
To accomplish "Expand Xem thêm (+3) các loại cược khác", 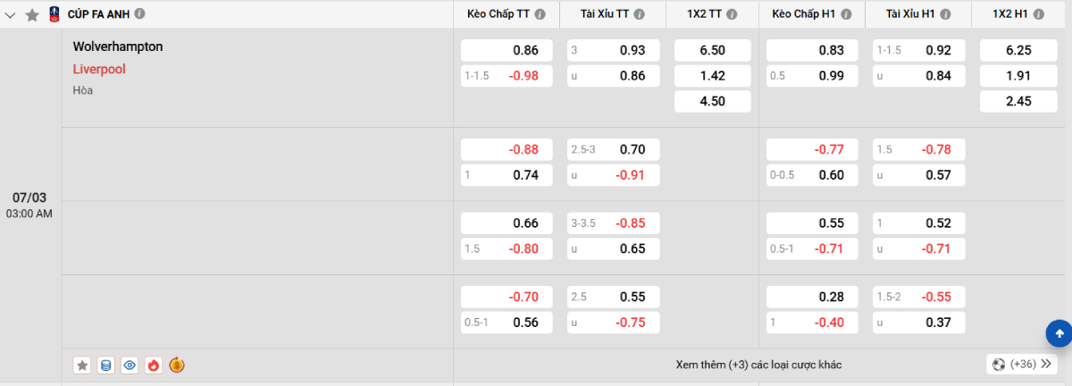I will 758,365.
